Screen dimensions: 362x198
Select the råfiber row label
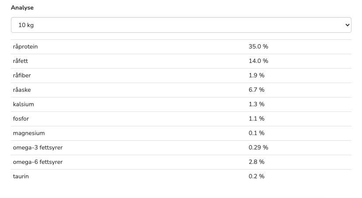tap(22, 75)
